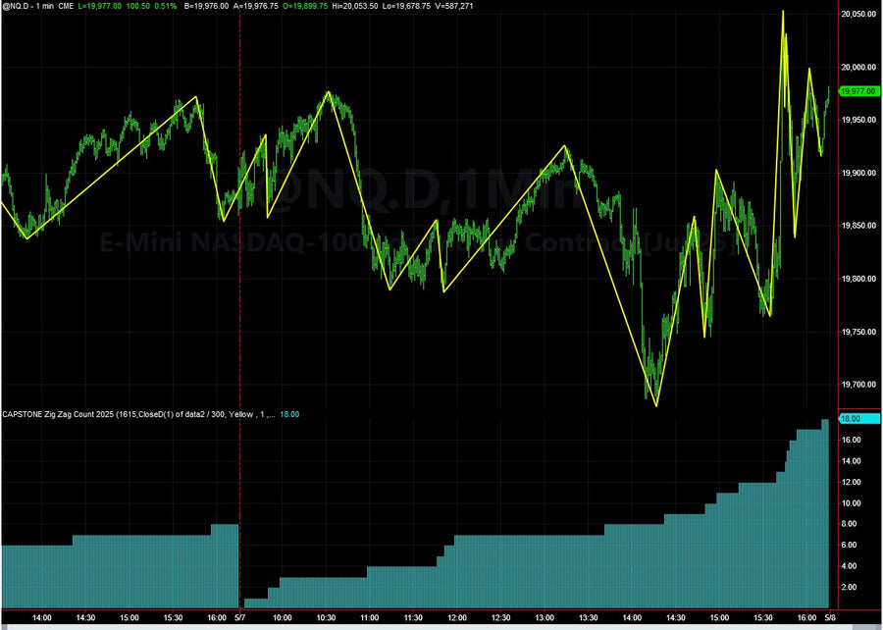
Task: Click the 20,000.00 price axis label
Action: (x=858, y=67)
